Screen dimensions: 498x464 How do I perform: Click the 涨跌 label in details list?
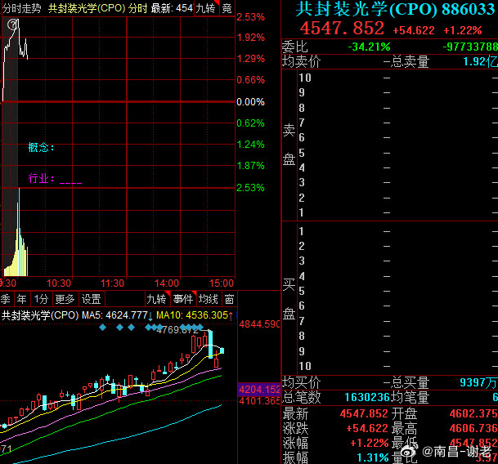[295, 428]
